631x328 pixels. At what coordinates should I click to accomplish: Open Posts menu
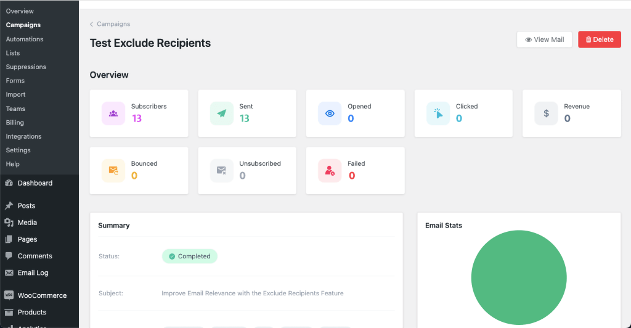[x=26, y=206]
